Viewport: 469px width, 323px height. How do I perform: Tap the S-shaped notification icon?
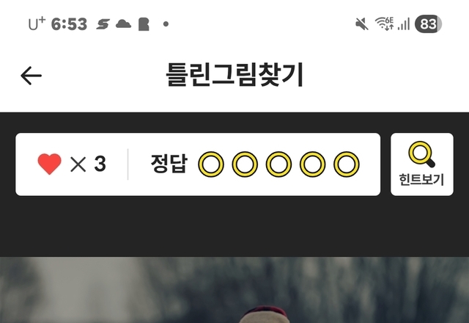tap(103, 24)
